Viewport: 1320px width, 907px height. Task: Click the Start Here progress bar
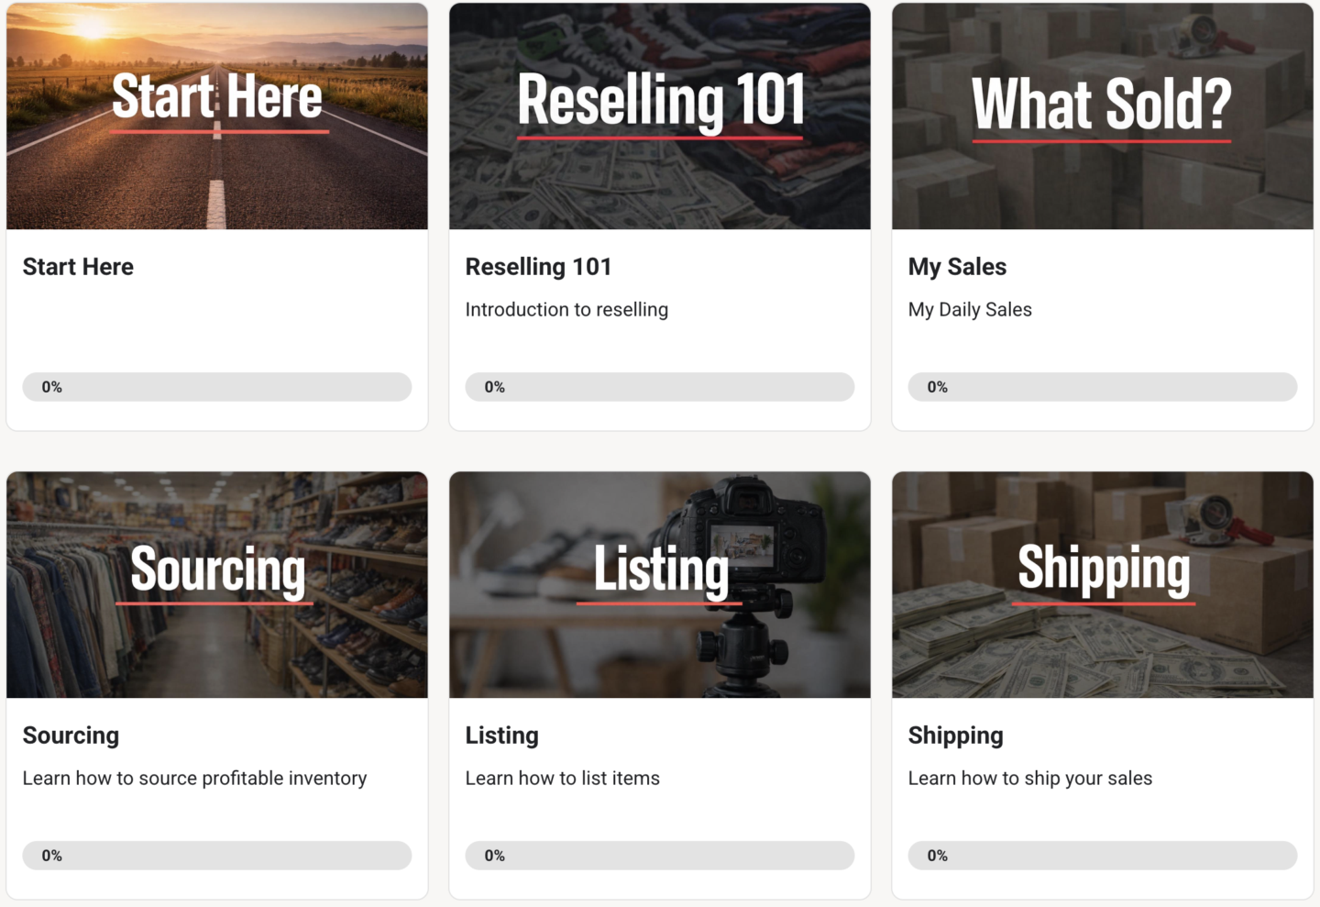217,387
